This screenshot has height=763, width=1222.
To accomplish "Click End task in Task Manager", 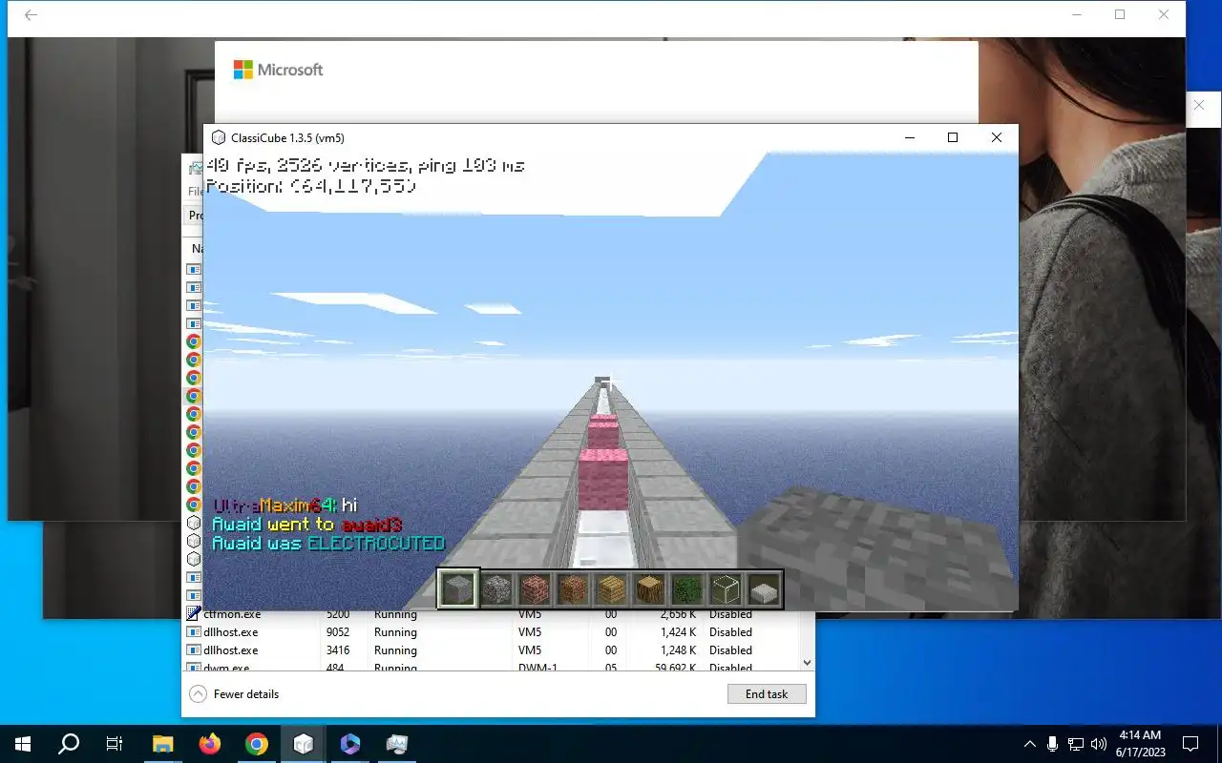I will (x=767, y=694).
